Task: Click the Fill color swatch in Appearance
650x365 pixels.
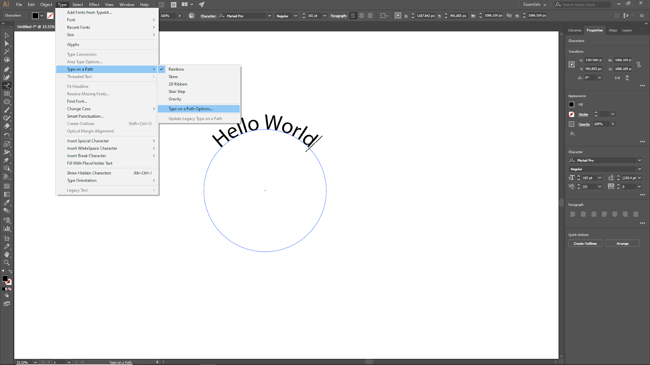Action: 572,105
